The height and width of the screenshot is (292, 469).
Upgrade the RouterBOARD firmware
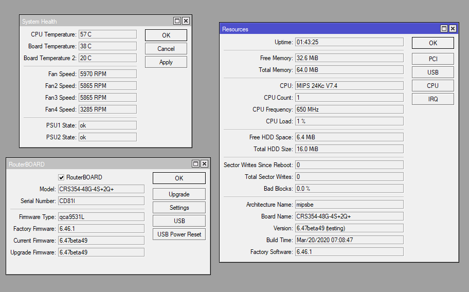tap(179, 194)
